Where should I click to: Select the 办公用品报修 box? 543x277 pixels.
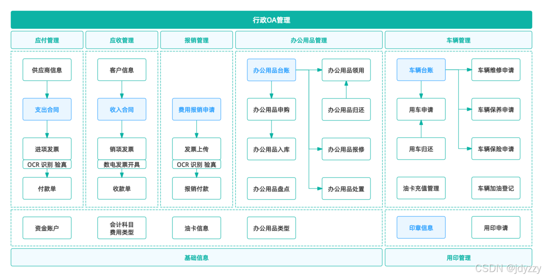(346, 149)
